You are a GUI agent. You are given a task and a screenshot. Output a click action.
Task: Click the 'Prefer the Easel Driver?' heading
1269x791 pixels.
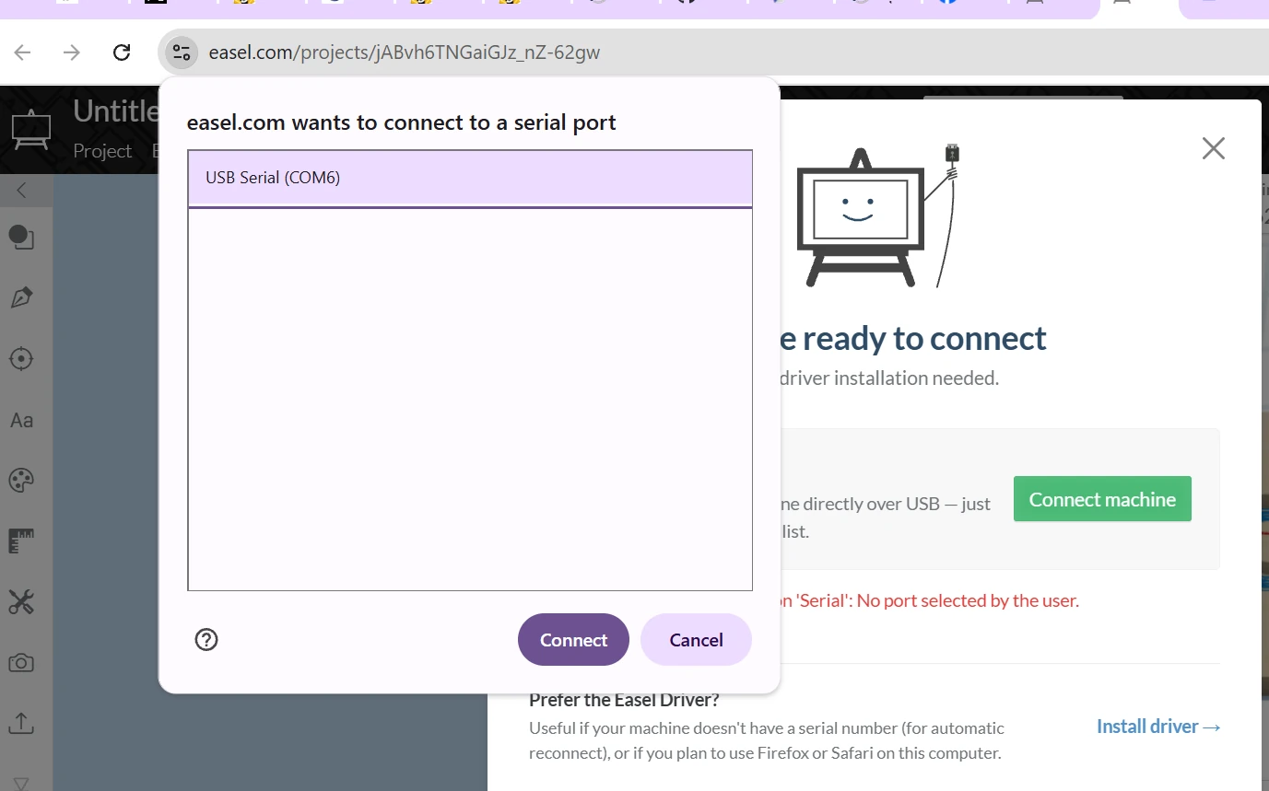(x=624, y=700)
